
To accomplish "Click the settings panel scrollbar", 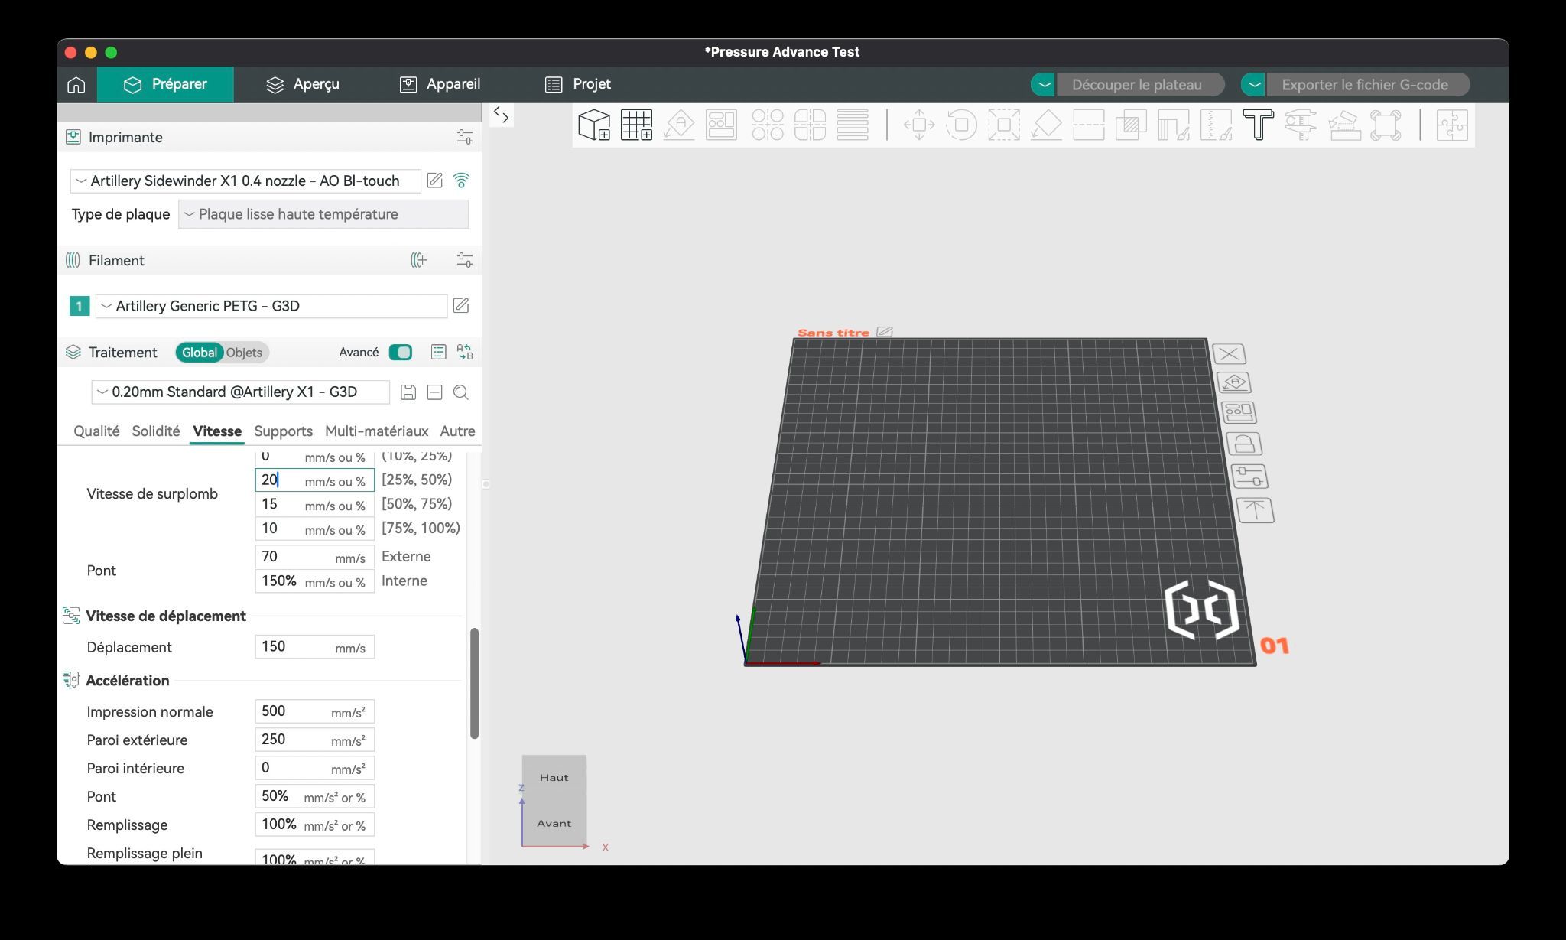I will [474, 683].
